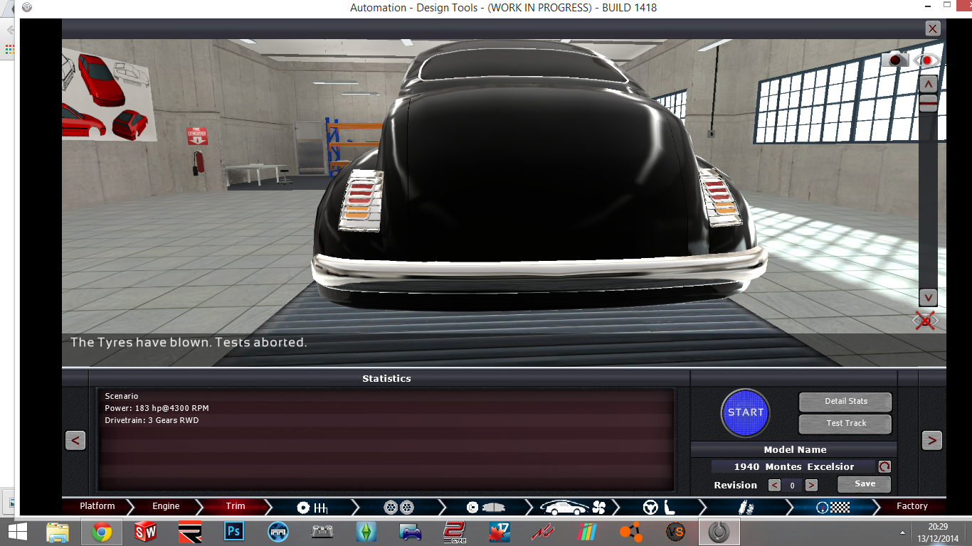Launch SolidWorks from the taskbar
Image resolution: width=972 pixels, height=546 pixels.
coord(145,531)
